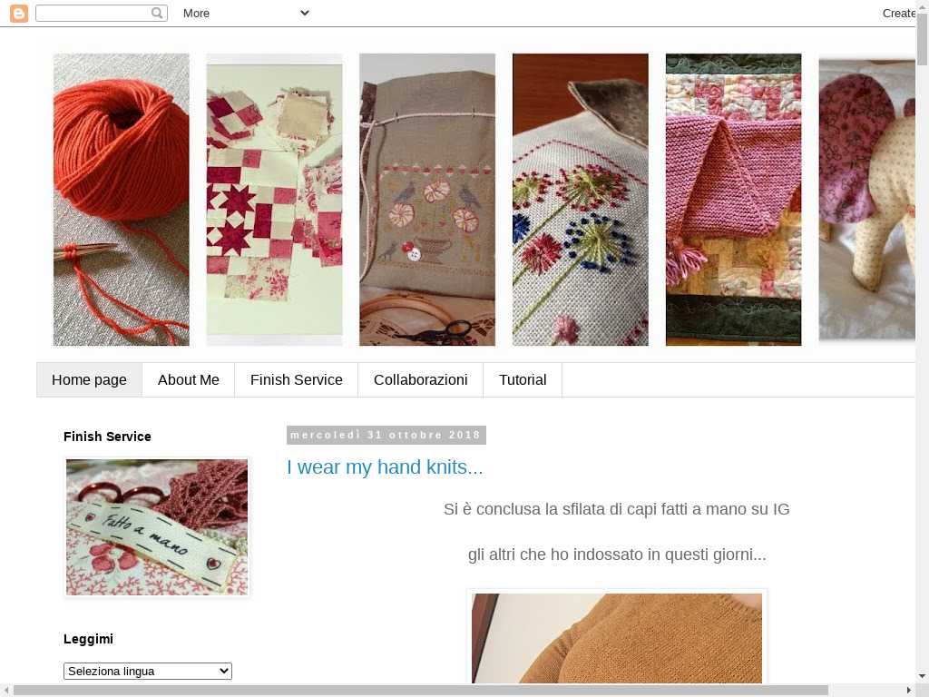Open the Create Blog link

pyautogui.click(x=899, y=13)
